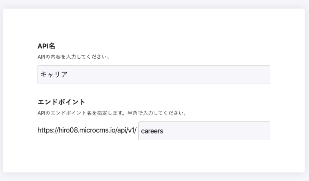Click the "careers" text in the endpoint field

click(152, 131)
